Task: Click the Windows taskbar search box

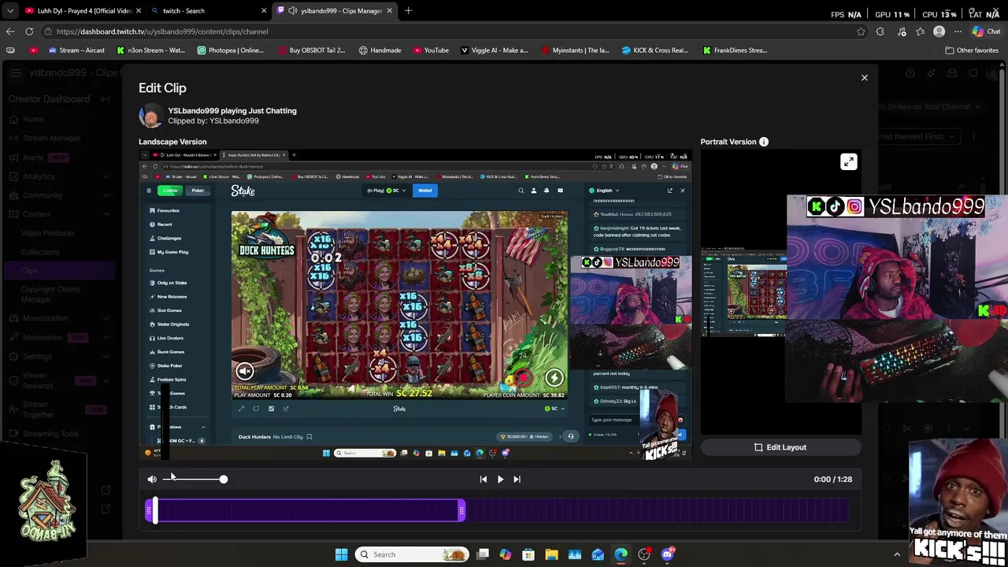Action: pyautogui.click(x=412, y=554)
